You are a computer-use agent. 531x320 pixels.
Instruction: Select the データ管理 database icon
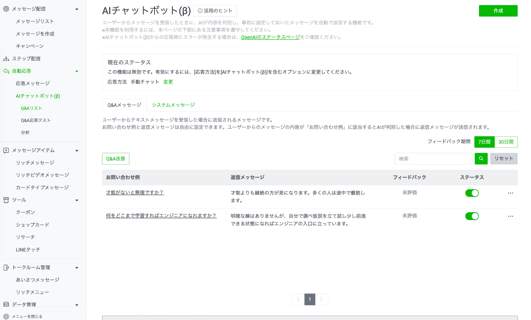(x=5, y=304)
